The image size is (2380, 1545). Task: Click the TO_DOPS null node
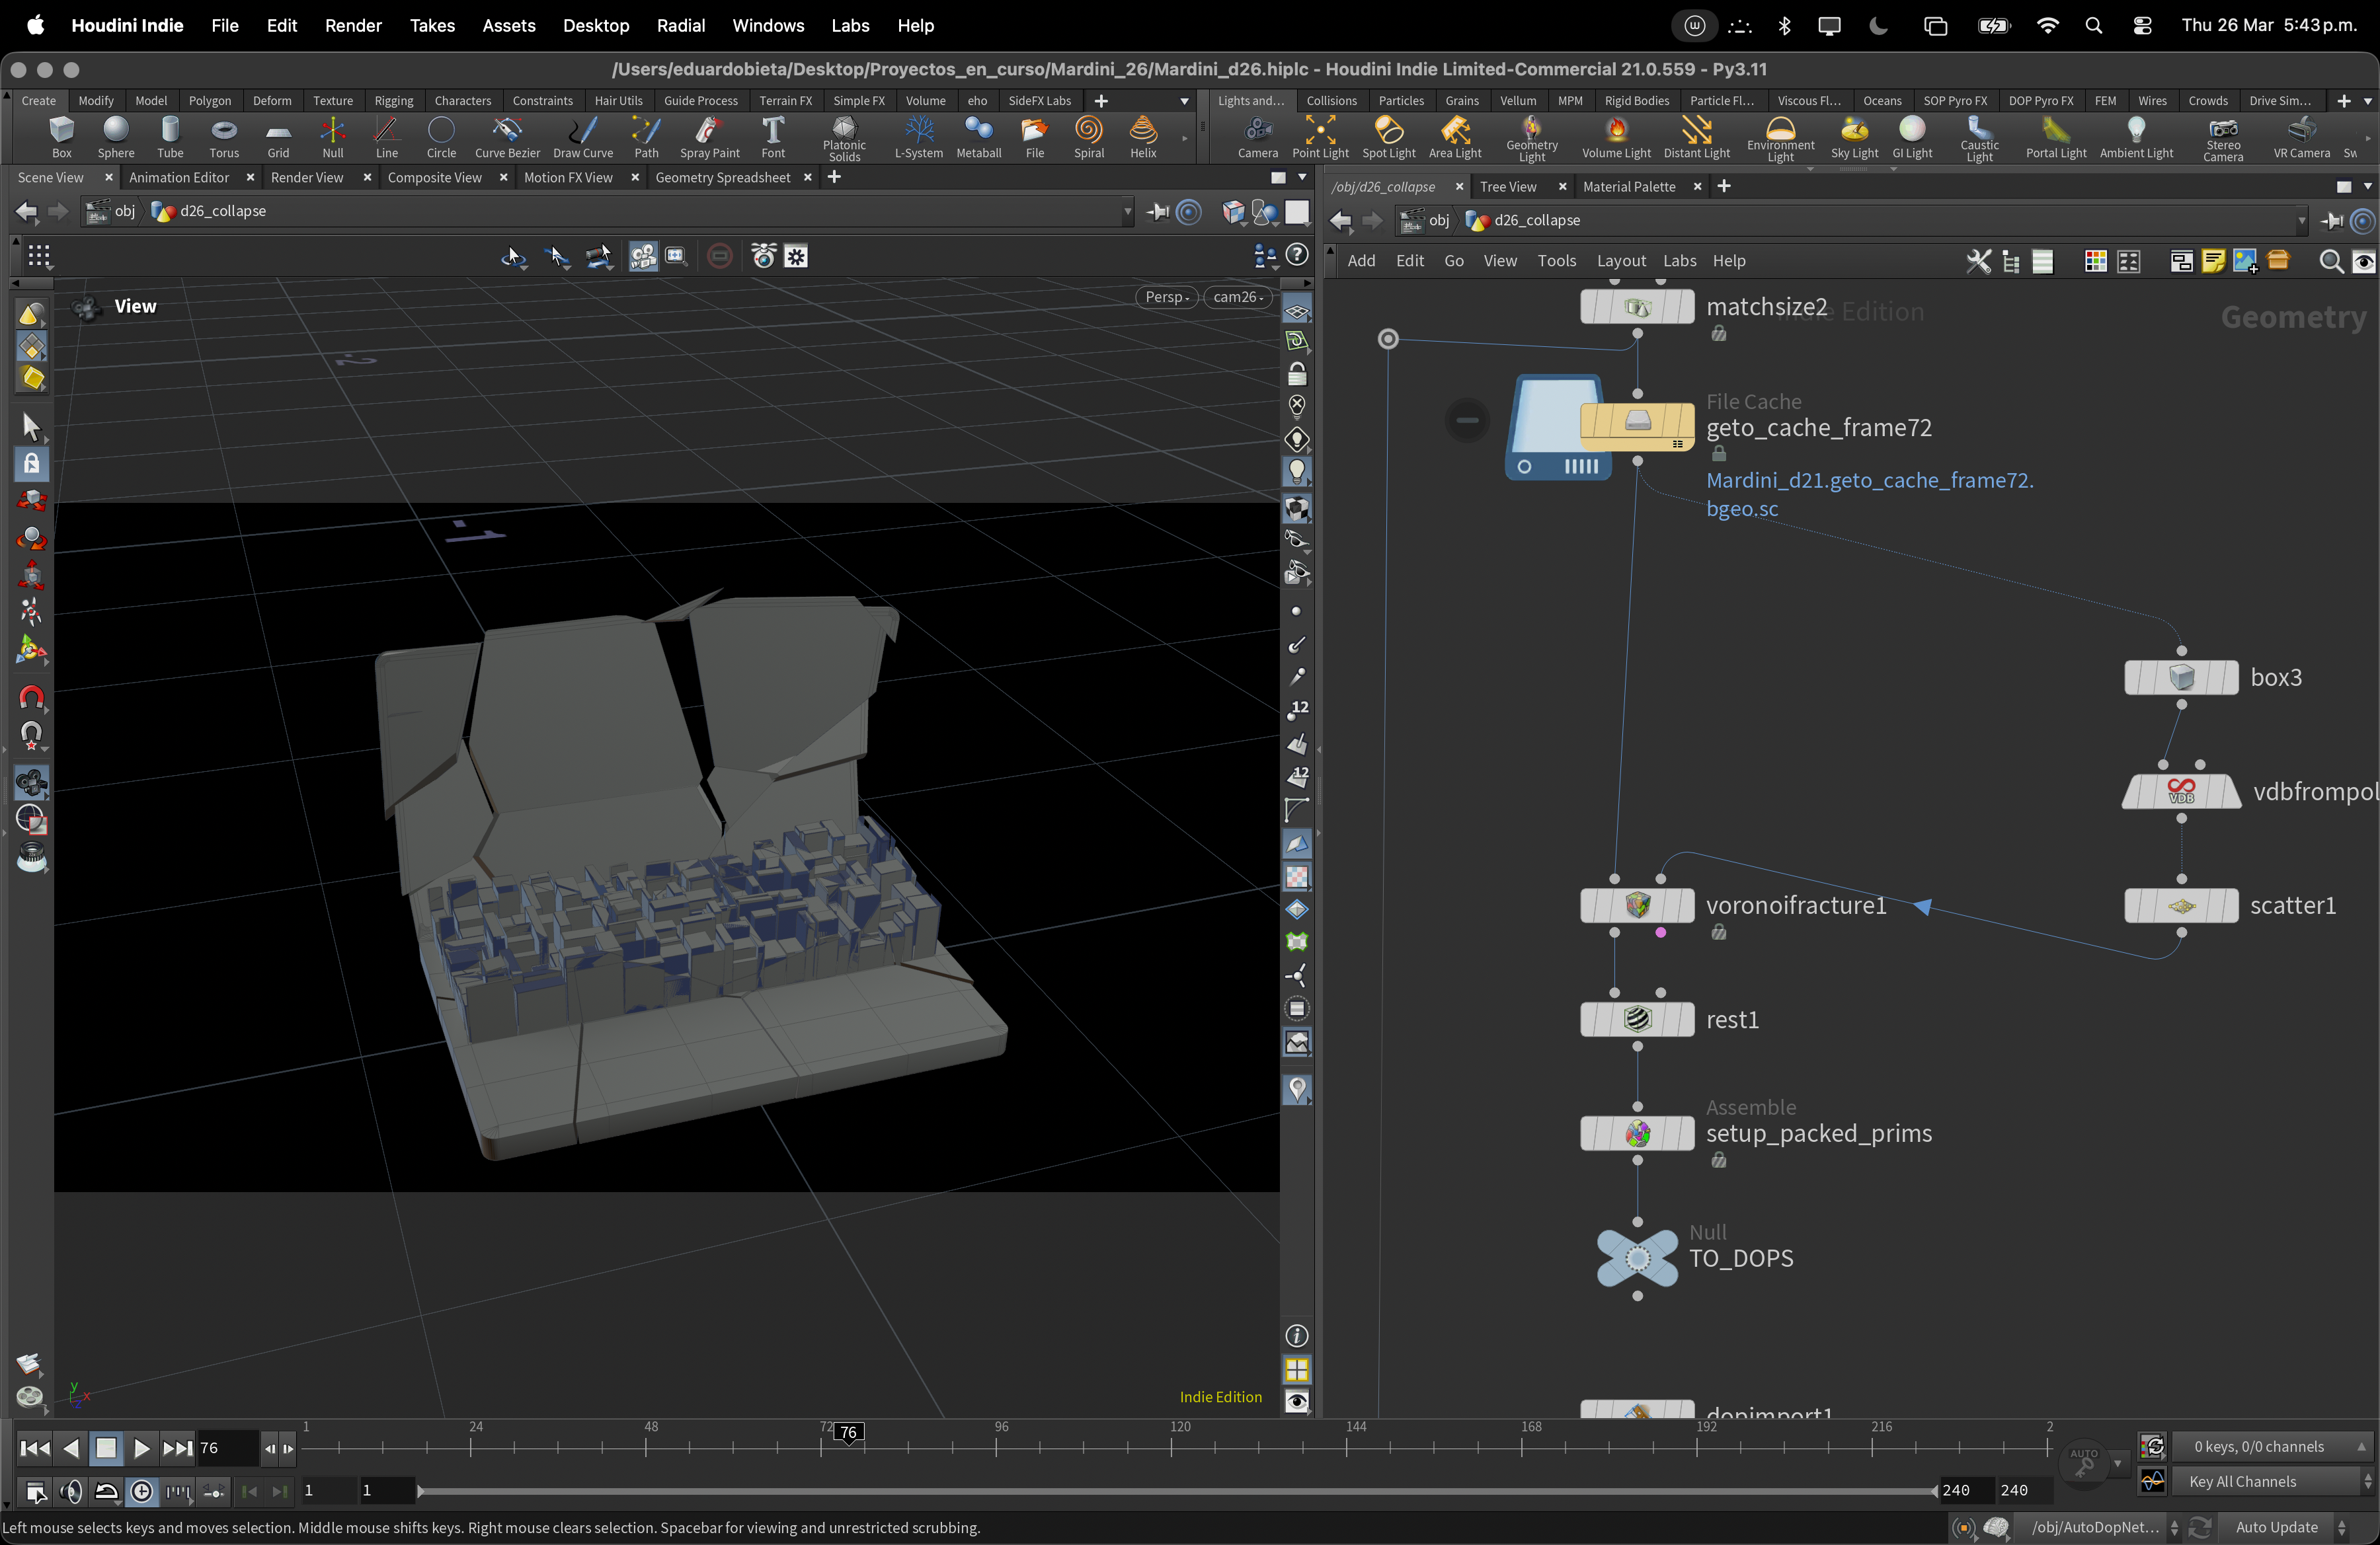pos(1637,1257)
